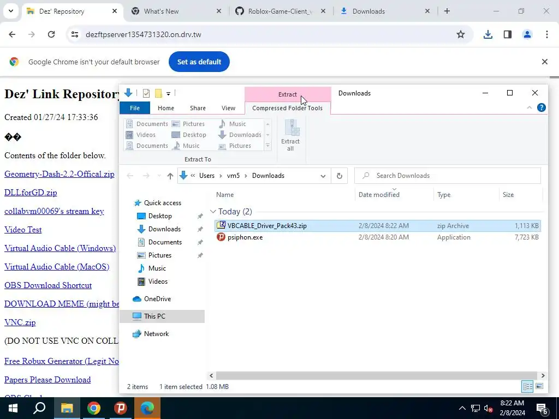
Task: Click the horizontal scrollbar in file list
Action: (377, 375)
